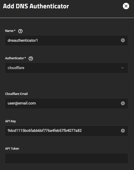
Task: Click the required asterisk beside Authenticator
Action: (25, 58)
